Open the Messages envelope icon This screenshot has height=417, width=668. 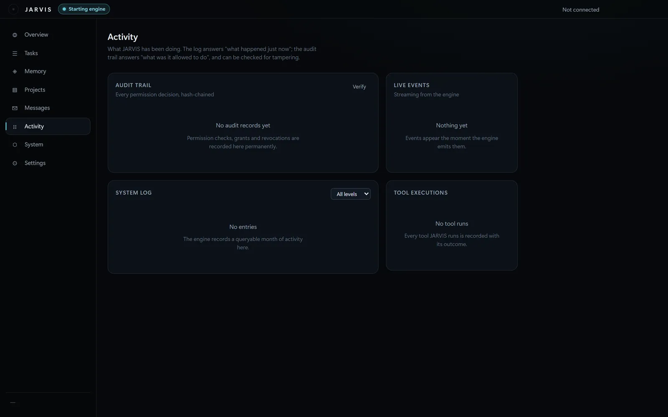pyautogui.click(x=15, y=108)
